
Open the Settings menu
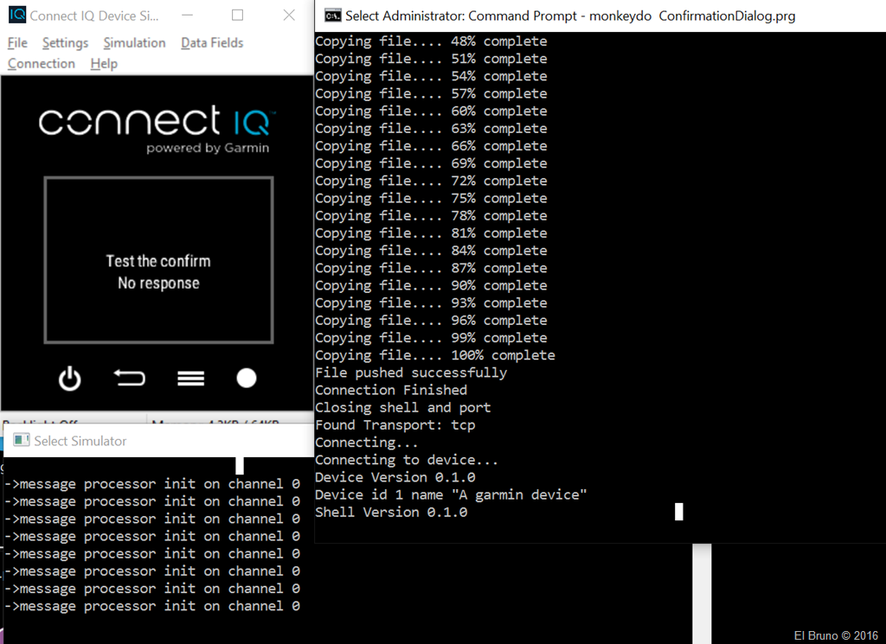point(65,42)
